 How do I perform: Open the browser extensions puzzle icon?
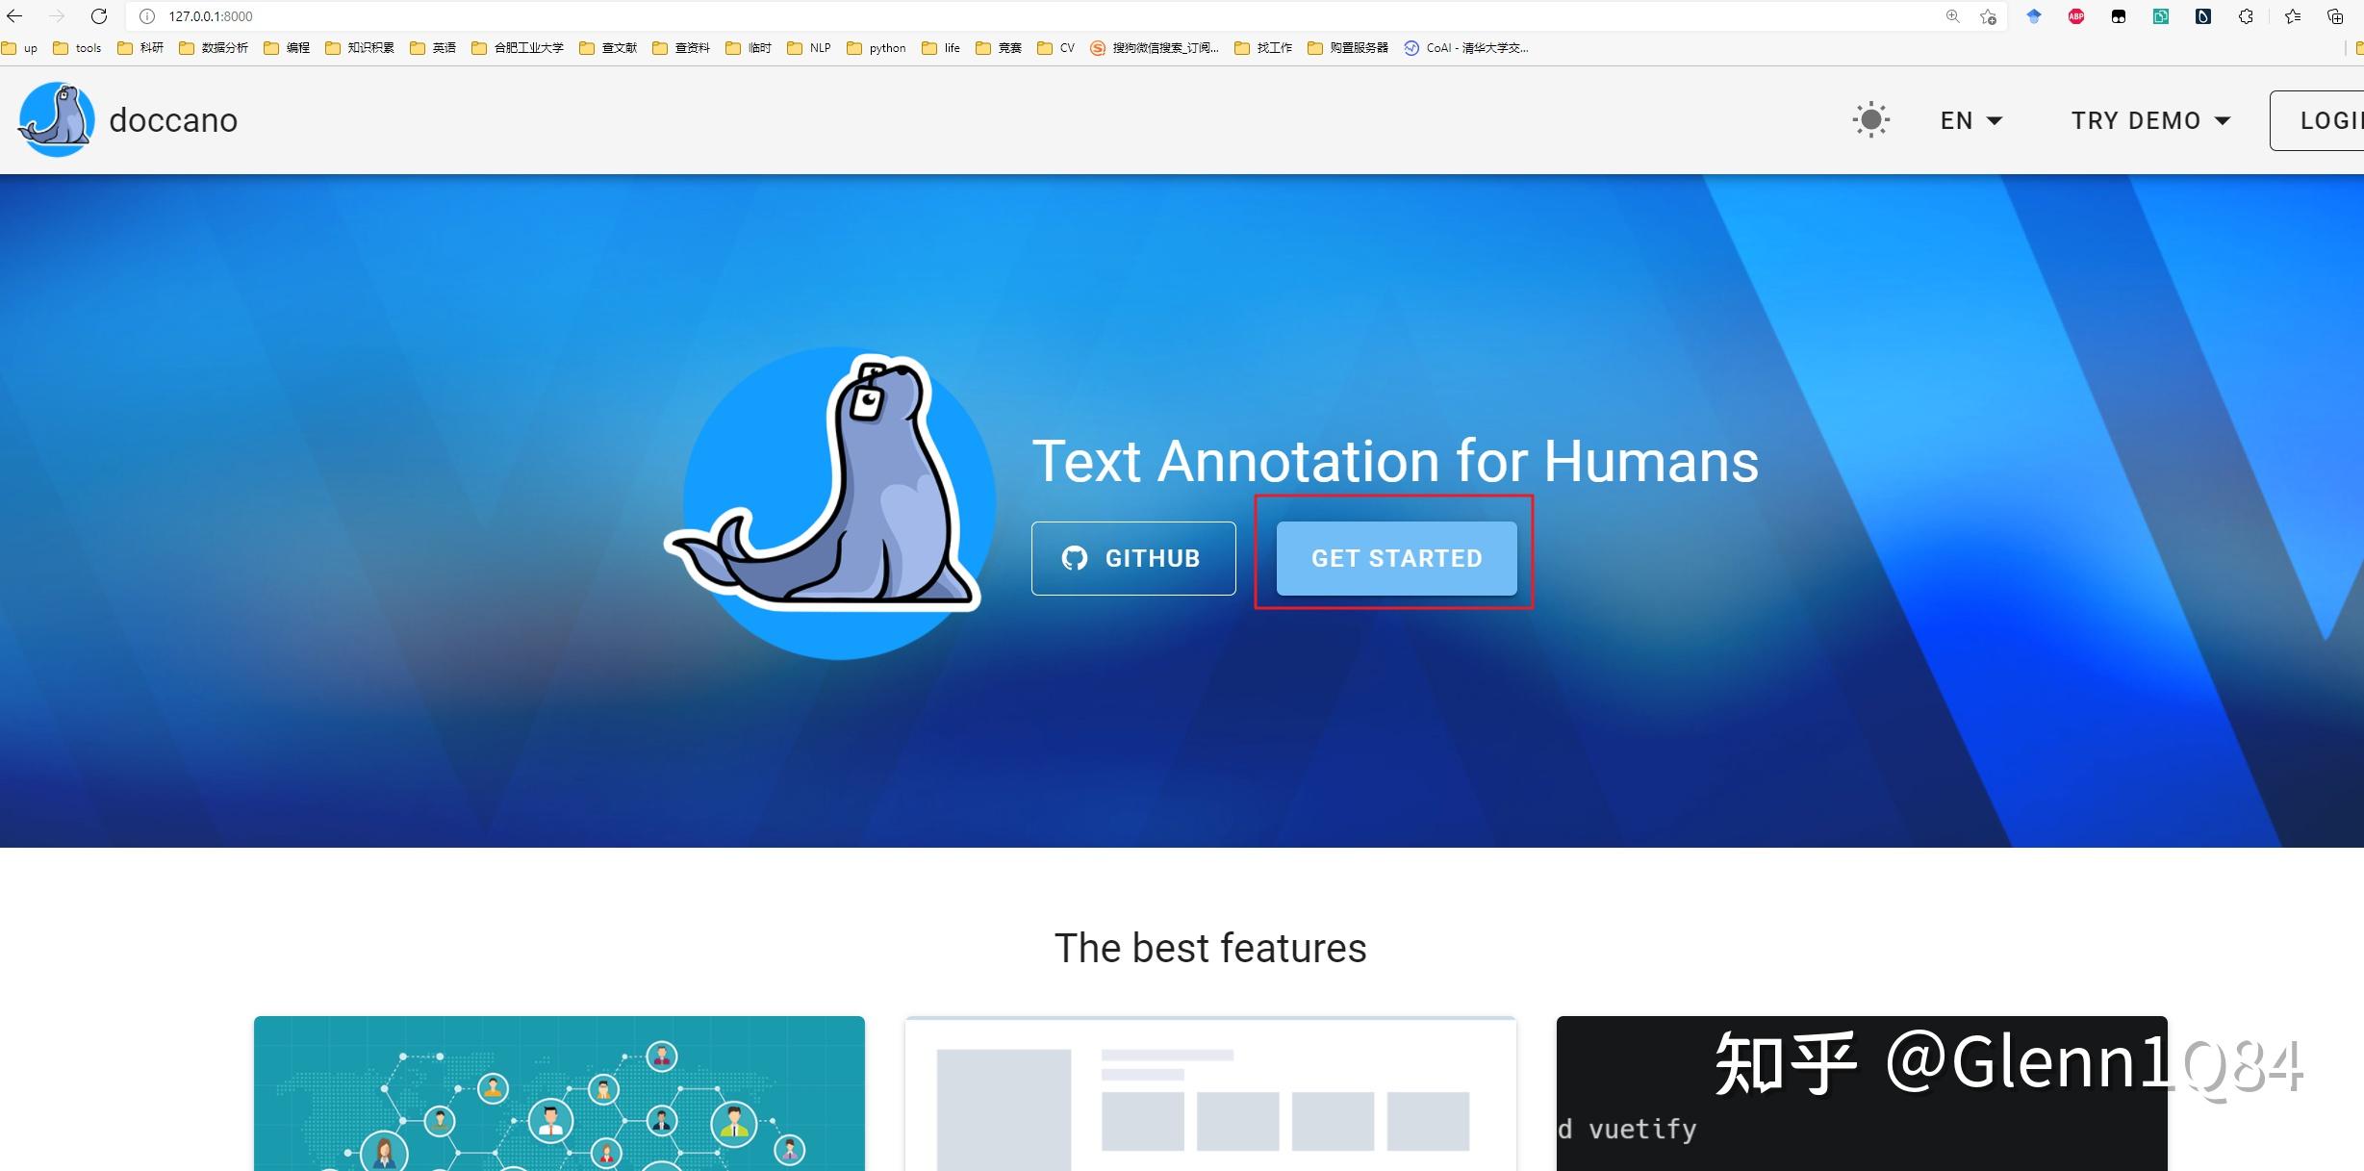(x=2246, y=16)
